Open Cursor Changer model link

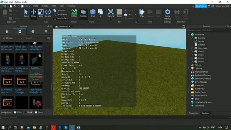coord(19,91)
